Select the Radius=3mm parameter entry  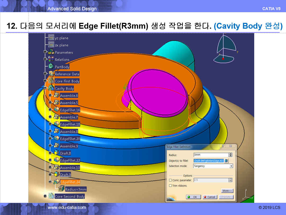[x=76, y=189]
